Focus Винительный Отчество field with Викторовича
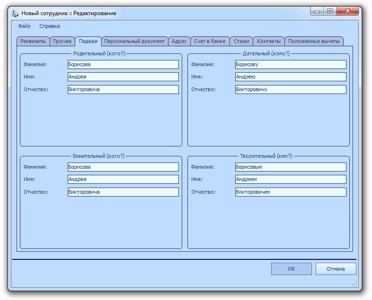Viewport: 372px width, 300px height. coord(123,192)
